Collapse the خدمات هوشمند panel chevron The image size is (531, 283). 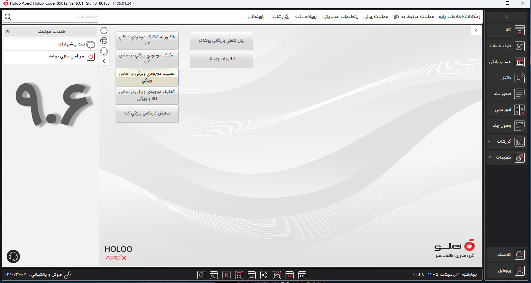click(8, 32)
